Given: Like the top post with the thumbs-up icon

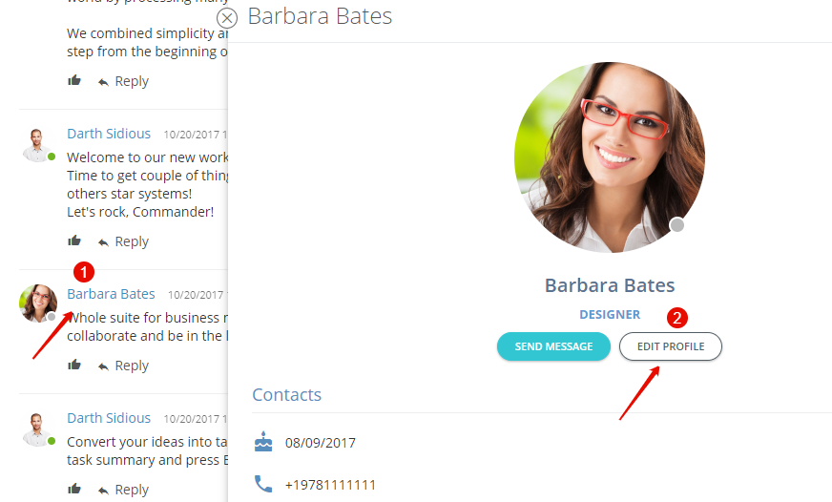Looking at the screenshot, I should pos(74,81).
